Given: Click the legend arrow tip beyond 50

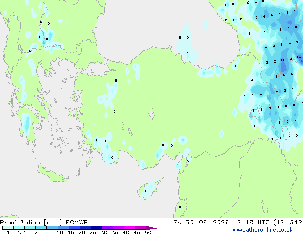Looking at the screenshot, I should point(152,228).
